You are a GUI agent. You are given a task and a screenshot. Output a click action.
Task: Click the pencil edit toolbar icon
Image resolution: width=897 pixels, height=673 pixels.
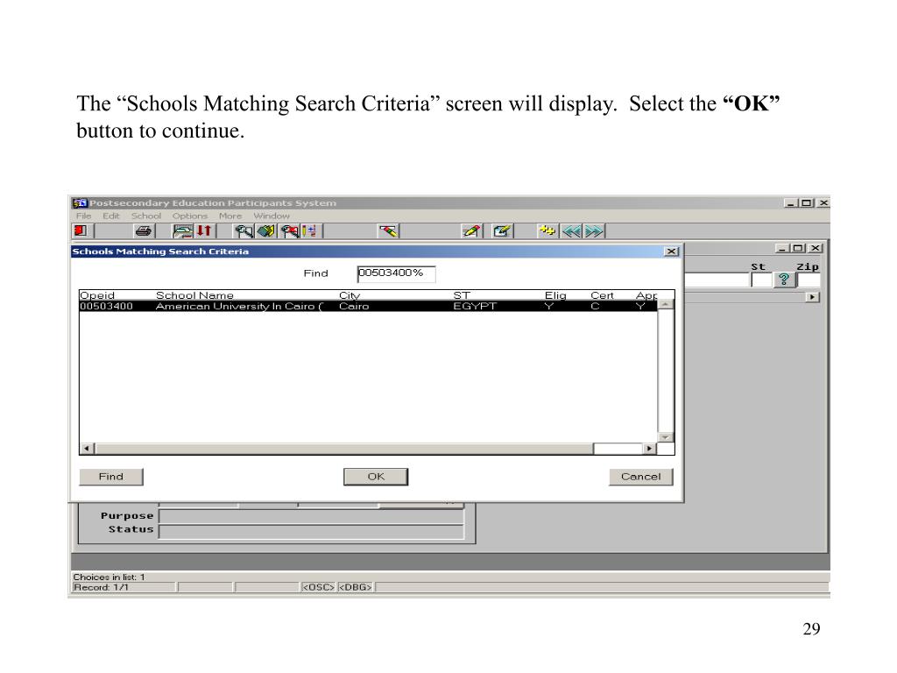pyautogui.click(x=471, y=230)
